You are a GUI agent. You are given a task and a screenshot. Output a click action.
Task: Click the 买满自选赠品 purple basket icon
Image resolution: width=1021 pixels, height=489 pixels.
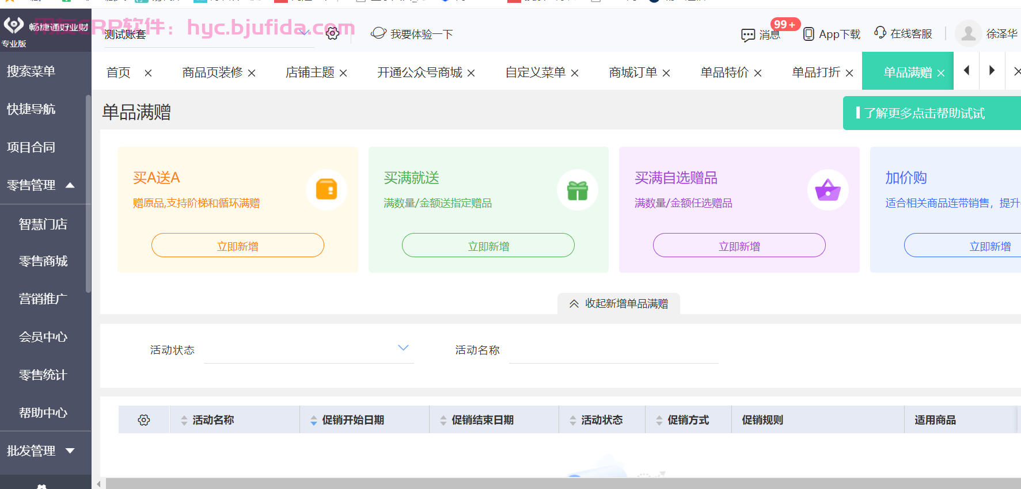point(828,189)
